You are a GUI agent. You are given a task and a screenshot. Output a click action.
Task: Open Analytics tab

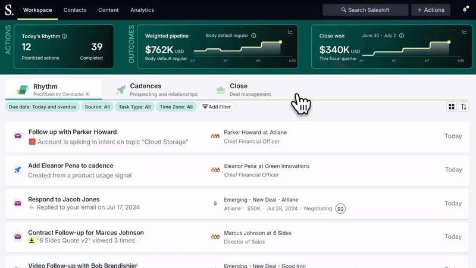coord(142,10)
